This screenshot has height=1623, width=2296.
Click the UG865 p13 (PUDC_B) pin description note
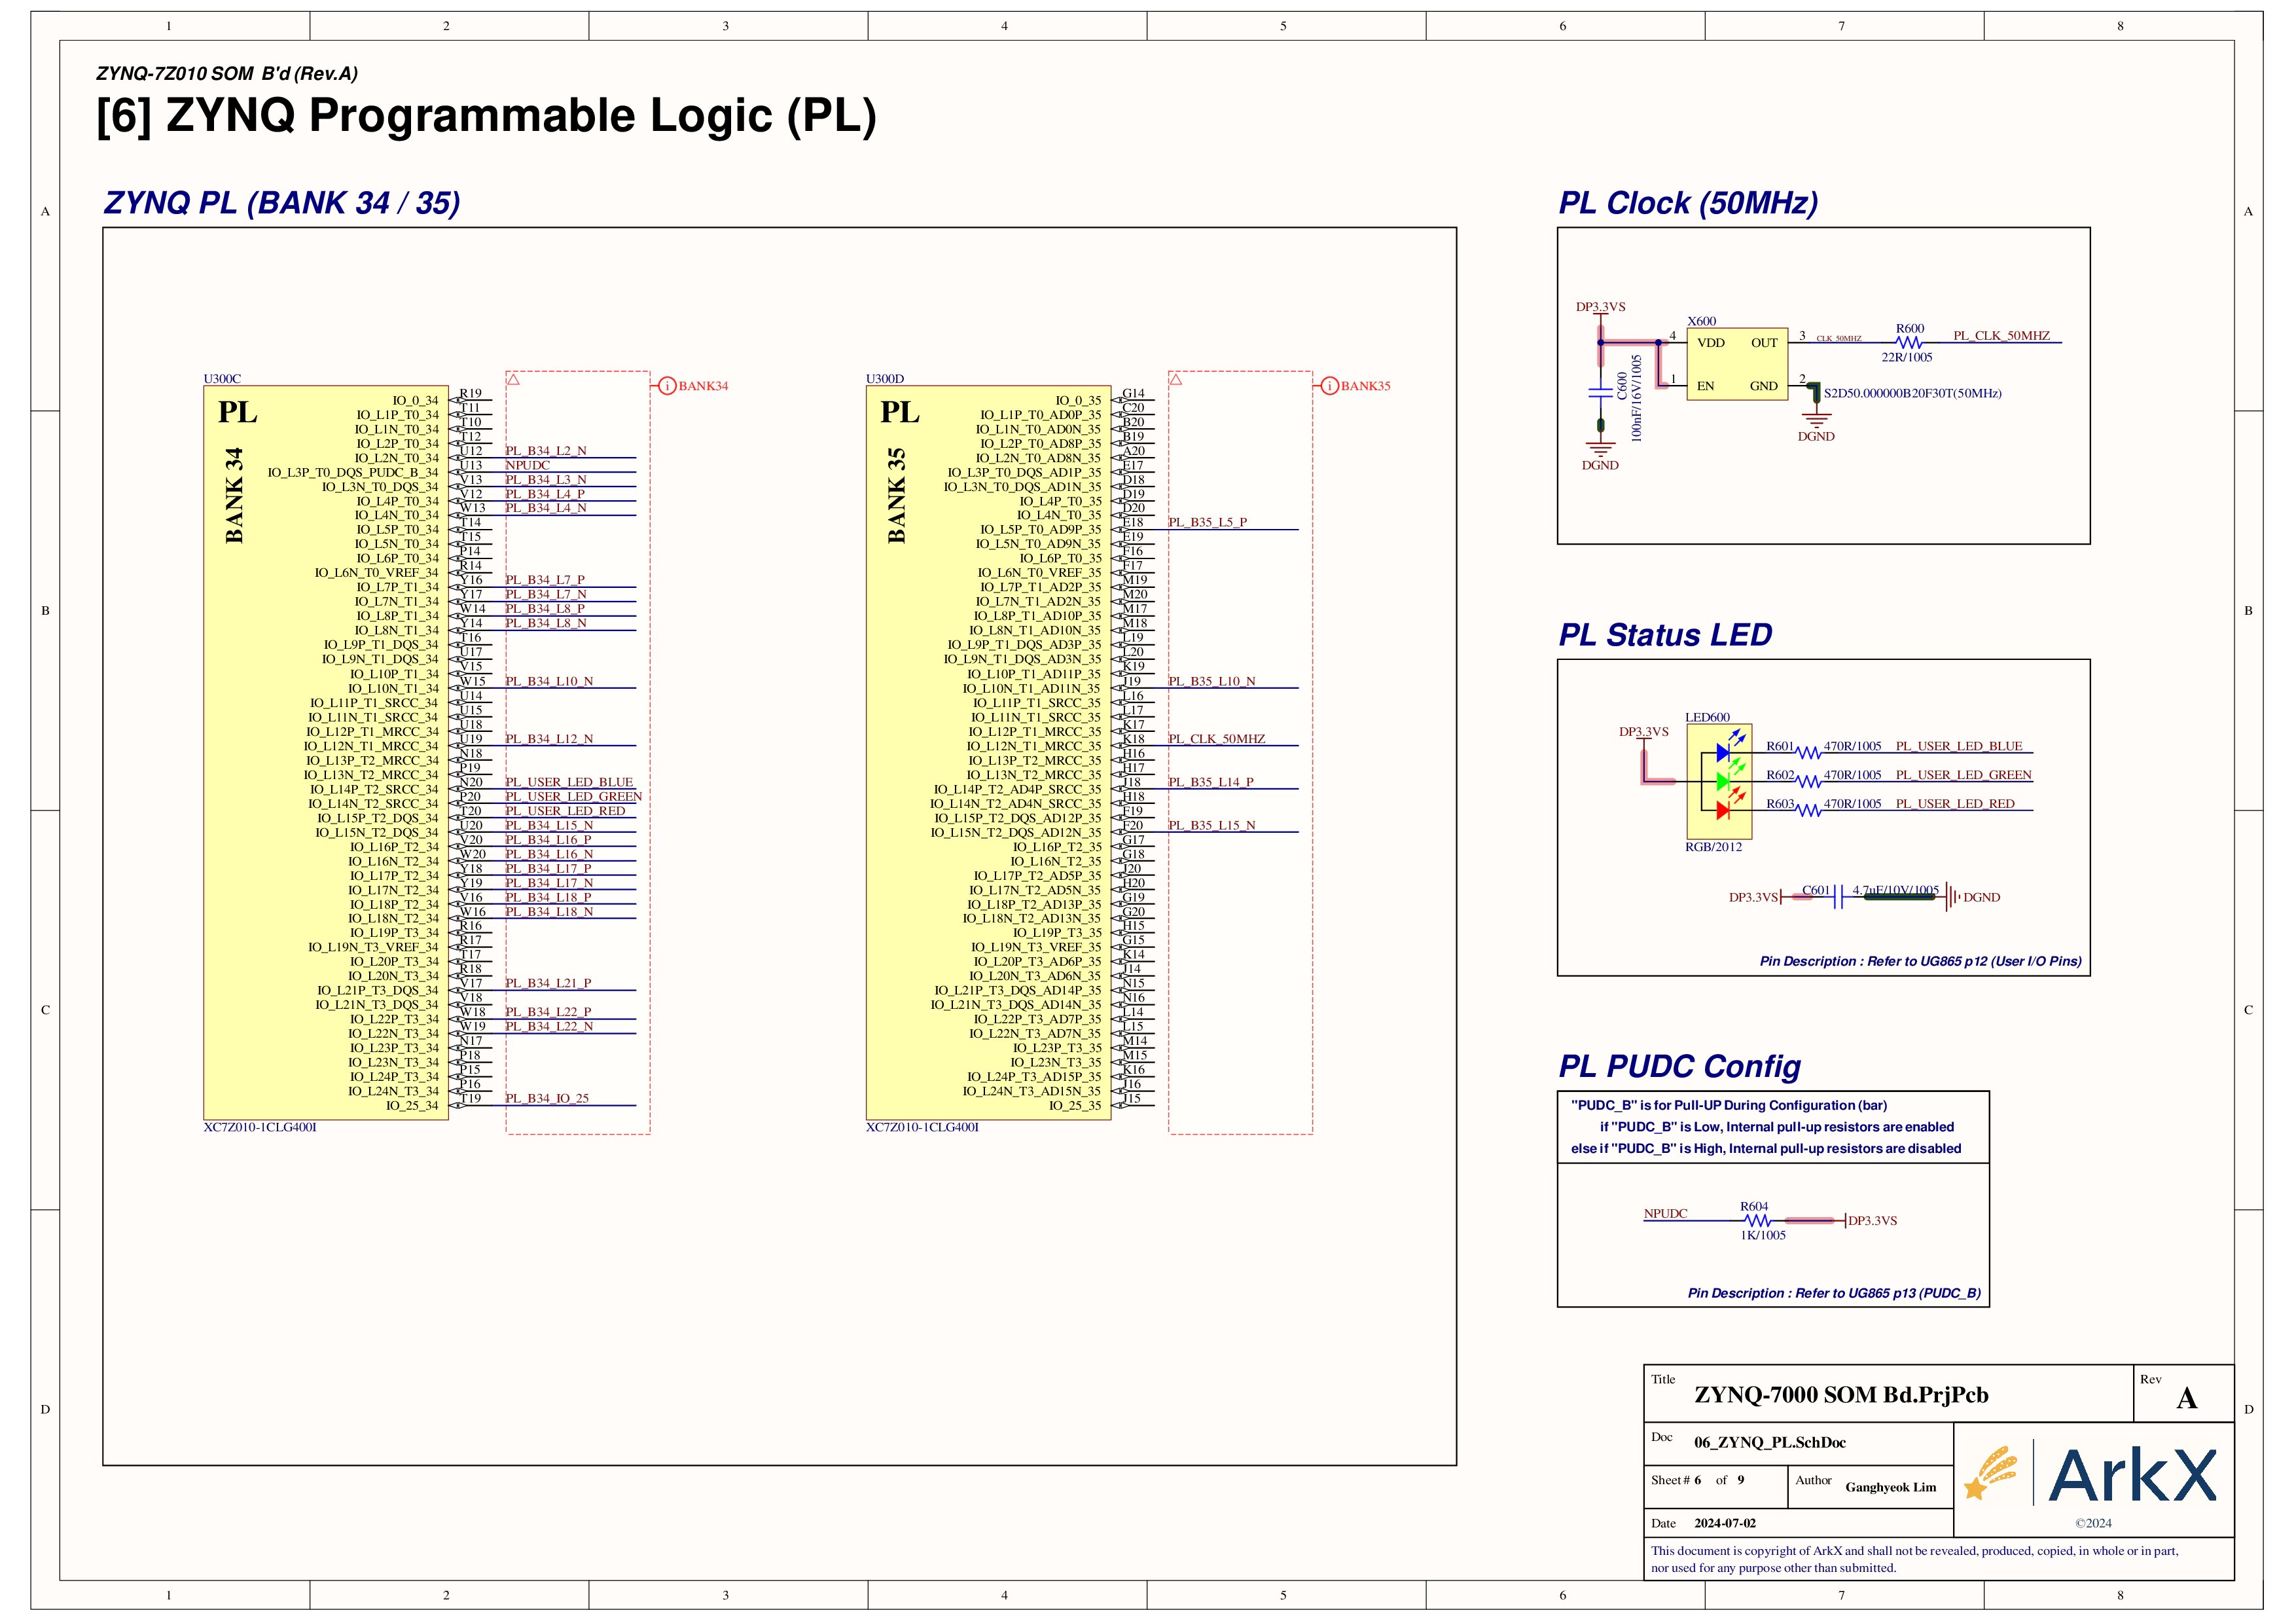[1834, 1294]
